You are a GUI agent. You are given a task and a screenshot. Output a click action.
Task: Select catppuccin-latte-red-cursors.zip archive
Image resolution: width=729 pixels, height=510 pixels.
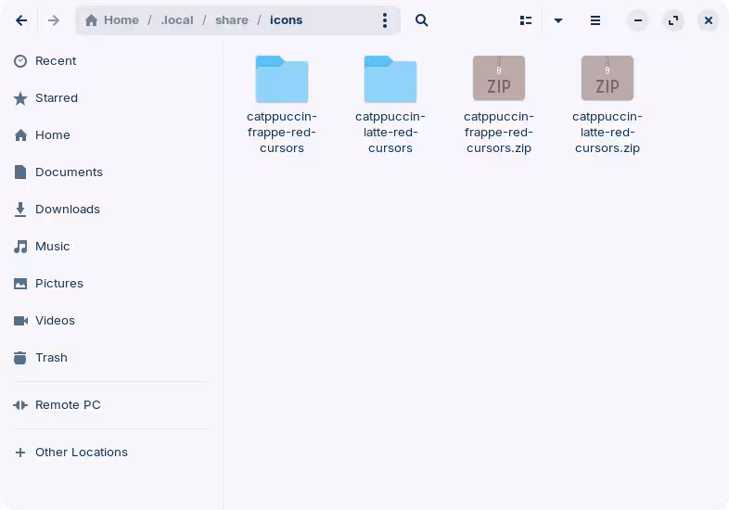tap(607, 80)
